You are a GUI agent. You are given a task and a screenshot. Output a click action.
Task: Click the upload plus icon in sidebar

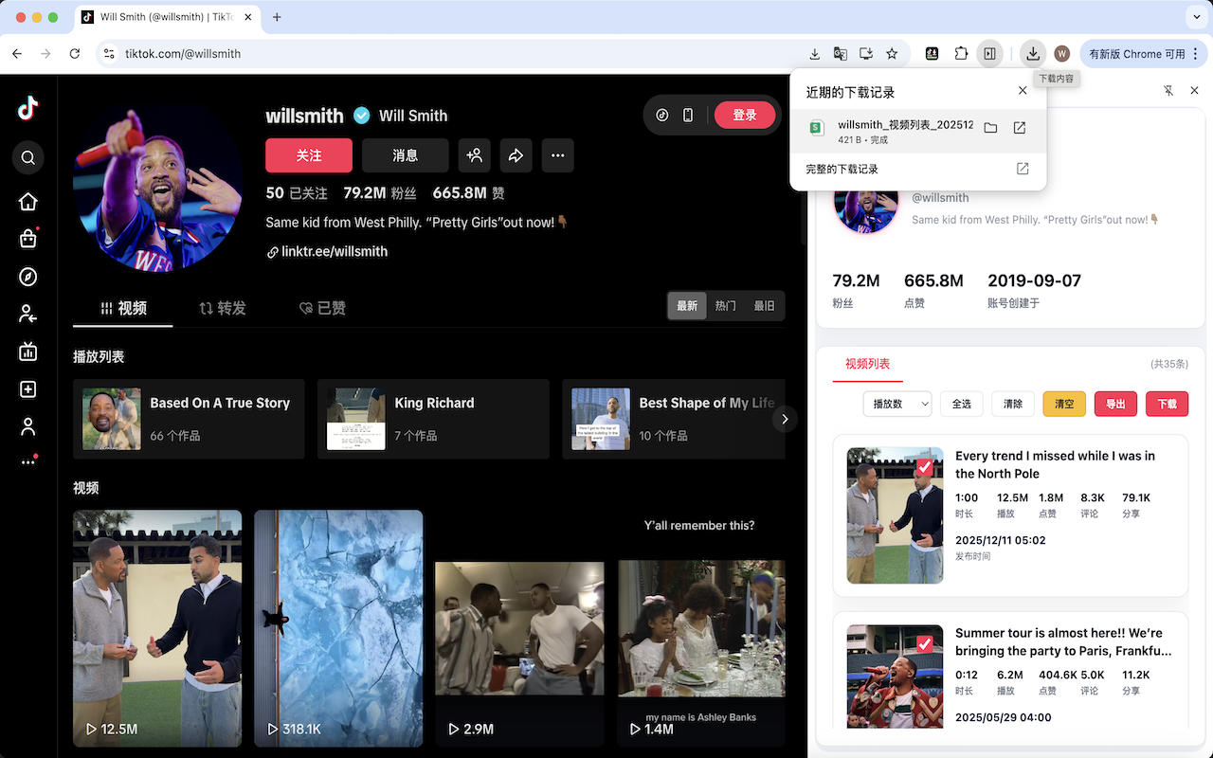28,389
